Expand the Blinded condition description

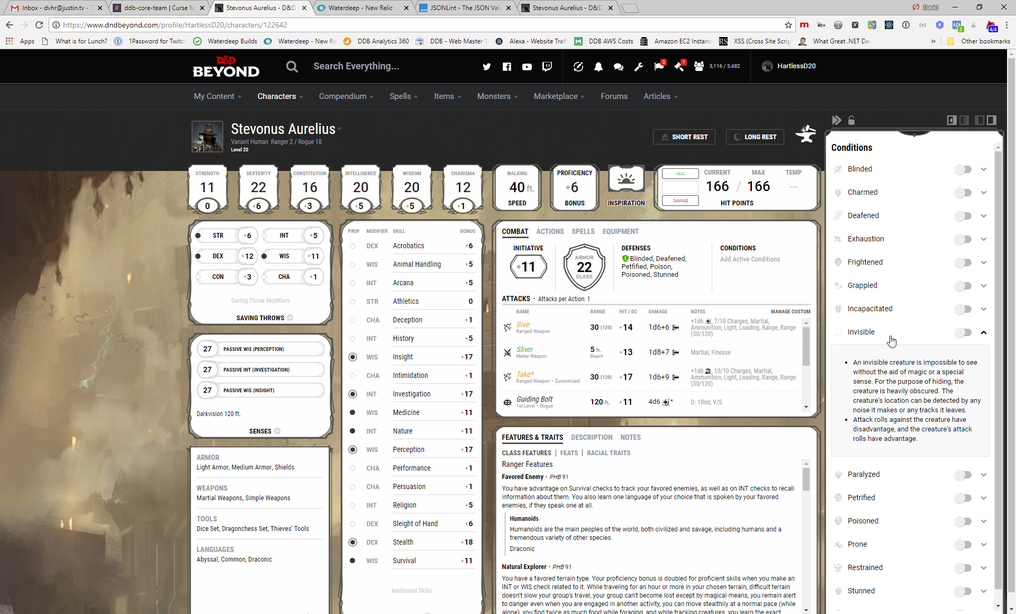click(984, 169)
